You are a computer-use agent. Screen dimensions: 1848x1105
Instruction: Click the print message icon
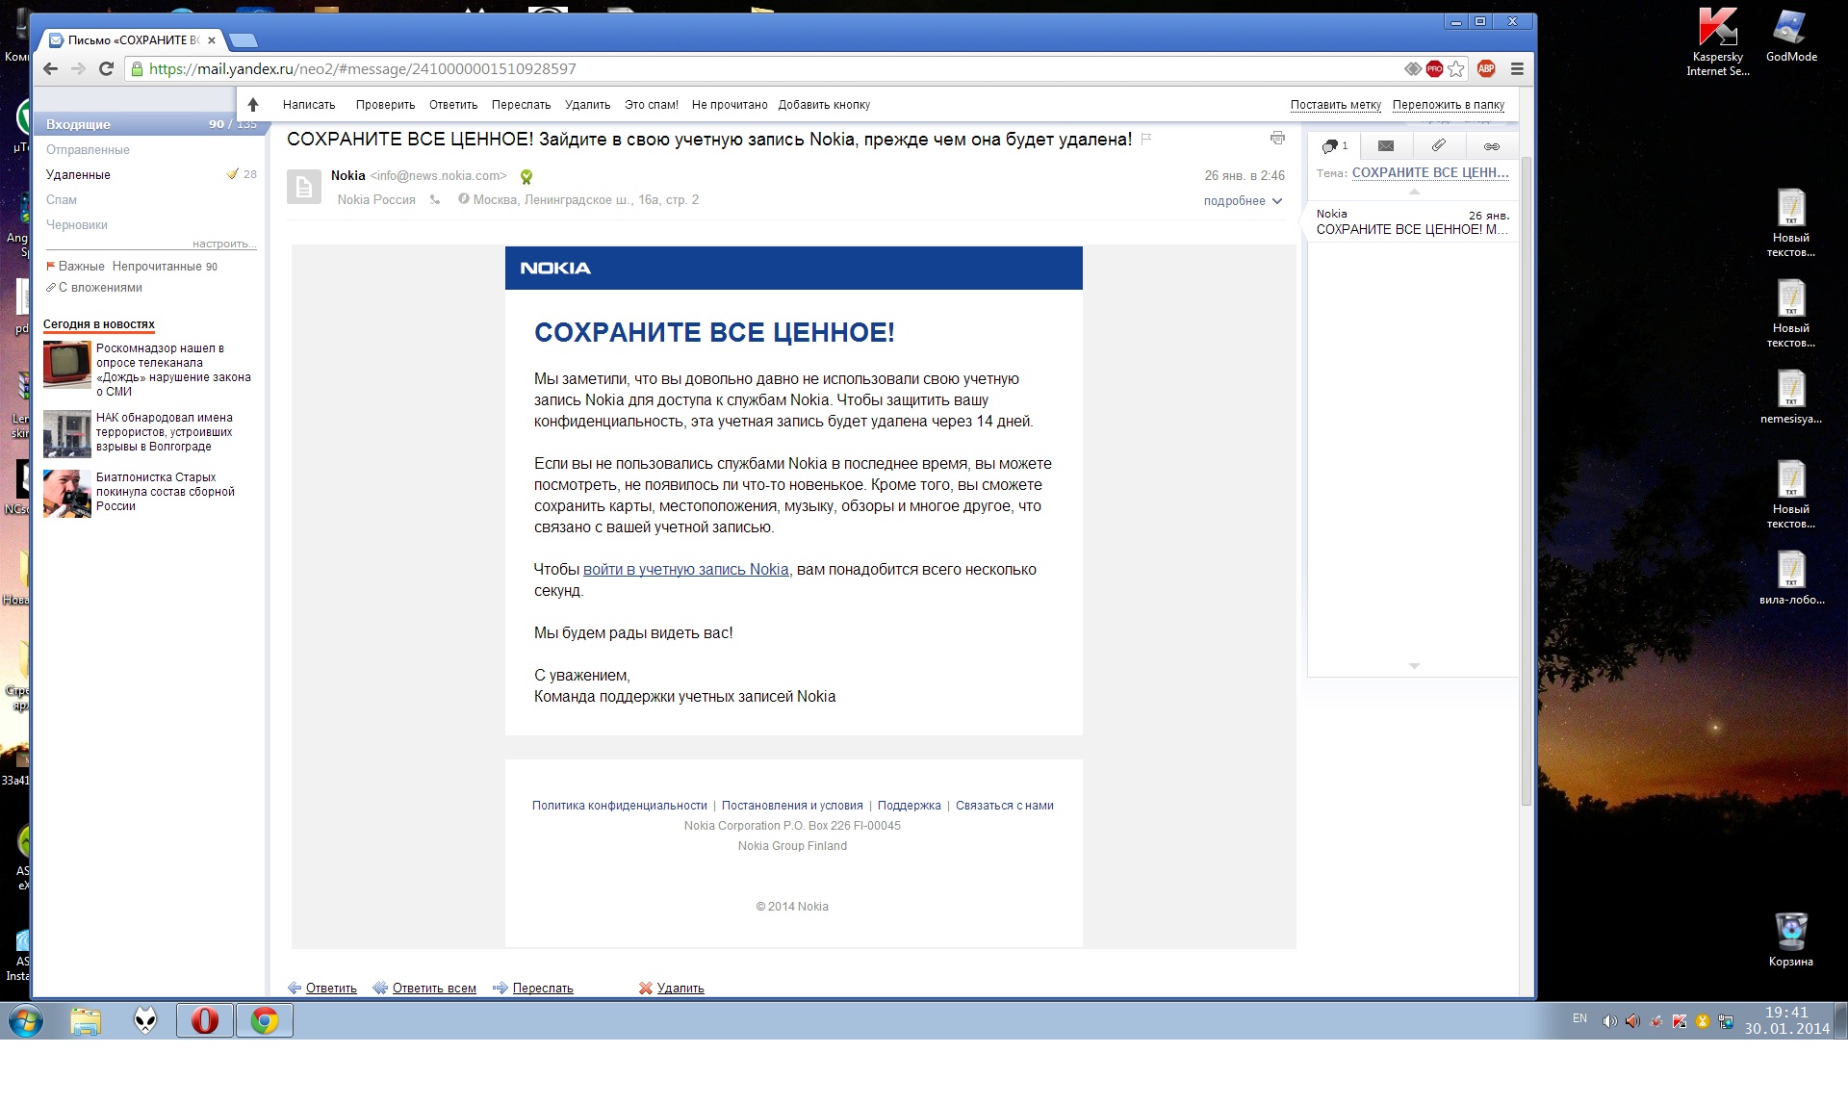point(1277,139)
